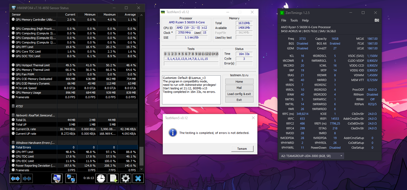Click the CPU EDC Limit row icon
Image resolution: width=407 pixels, height=190 pixels.
point(13,161)
